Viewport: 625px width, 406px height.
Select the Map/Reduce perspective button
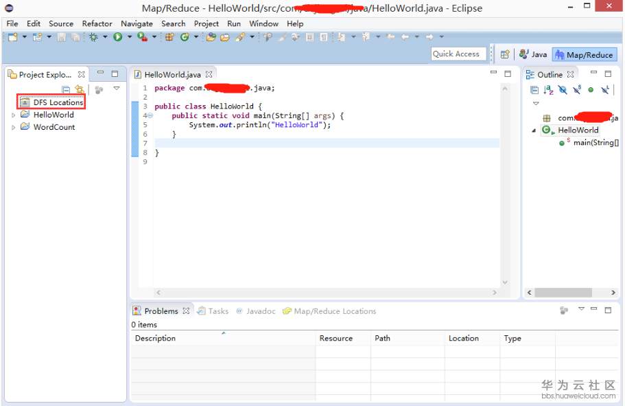(585, 55)
